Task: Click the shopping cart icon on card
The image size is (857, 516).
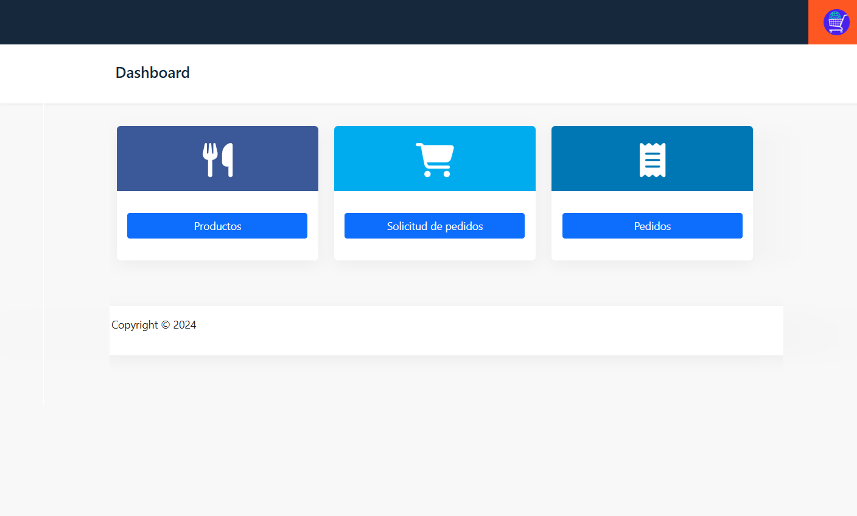Action: click(435, 160)
